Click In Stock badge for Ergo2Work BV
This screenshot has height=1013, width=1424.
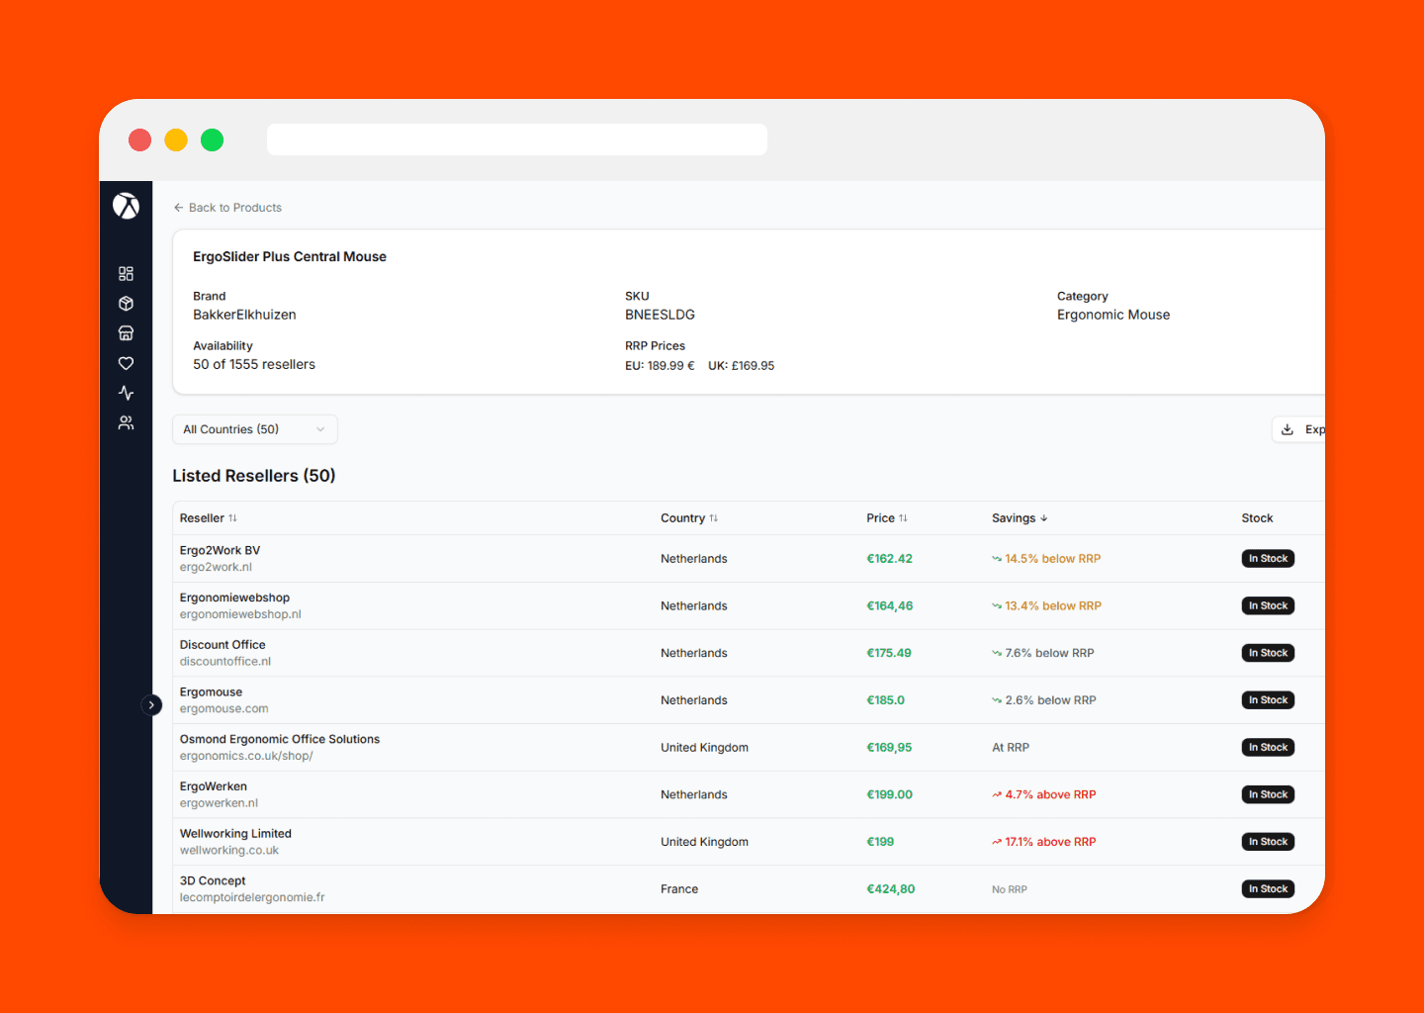(1269, 559)
